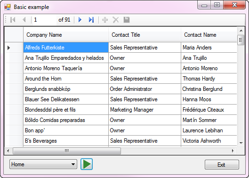Click the horizontal scrollbar left arrow
The width and height of the screenshot is (249, 178).
click(8, 151)
